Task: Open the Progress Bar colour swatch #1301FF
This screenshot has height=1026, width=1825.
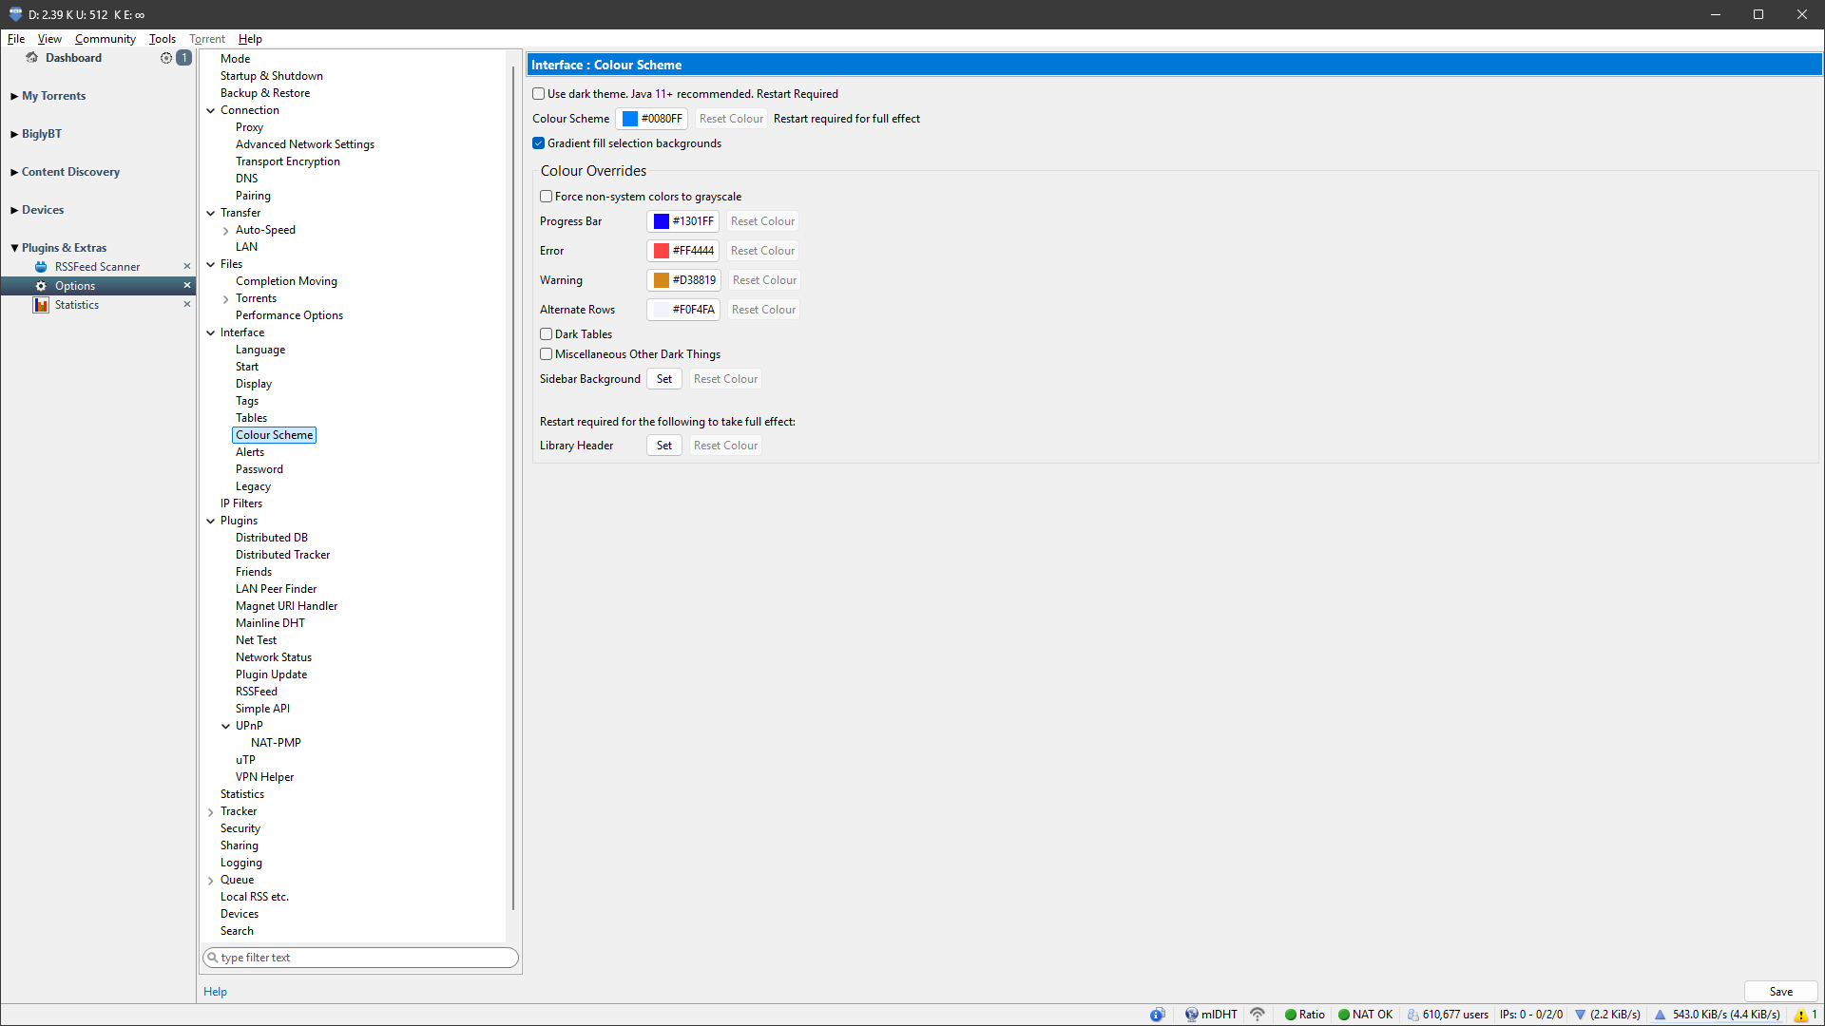Action: pyautogui.click(x=682, y=221)
